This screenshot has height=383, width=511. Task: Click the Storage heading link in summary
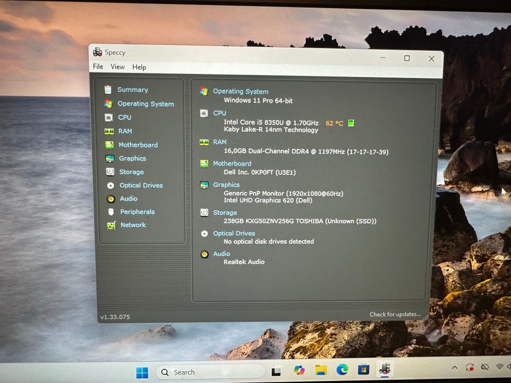(x=225, y=212)
